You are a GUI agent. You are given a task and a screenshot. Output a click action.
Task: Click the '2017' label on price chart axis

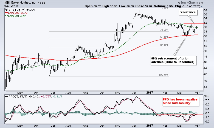click(x=150, y=93)
